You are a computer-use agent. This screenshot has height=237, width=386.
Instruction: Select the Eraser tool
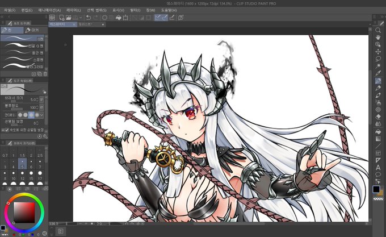click(378, 117)
